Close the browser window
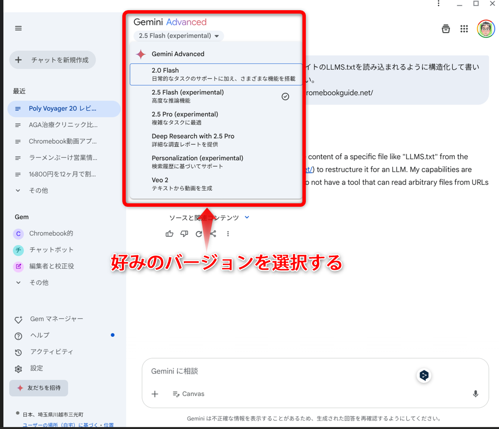 pos(492,3)
